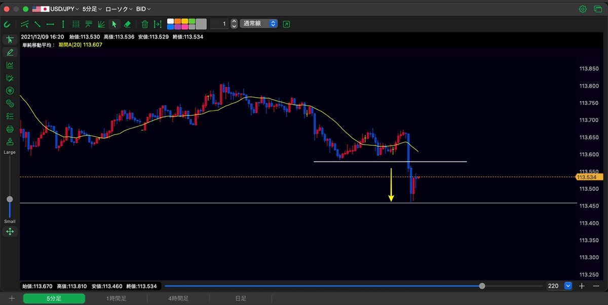The height and width of the screenshot is (305, 608).
Task: Click the trash can delete icon
Action: coord(144,24)
